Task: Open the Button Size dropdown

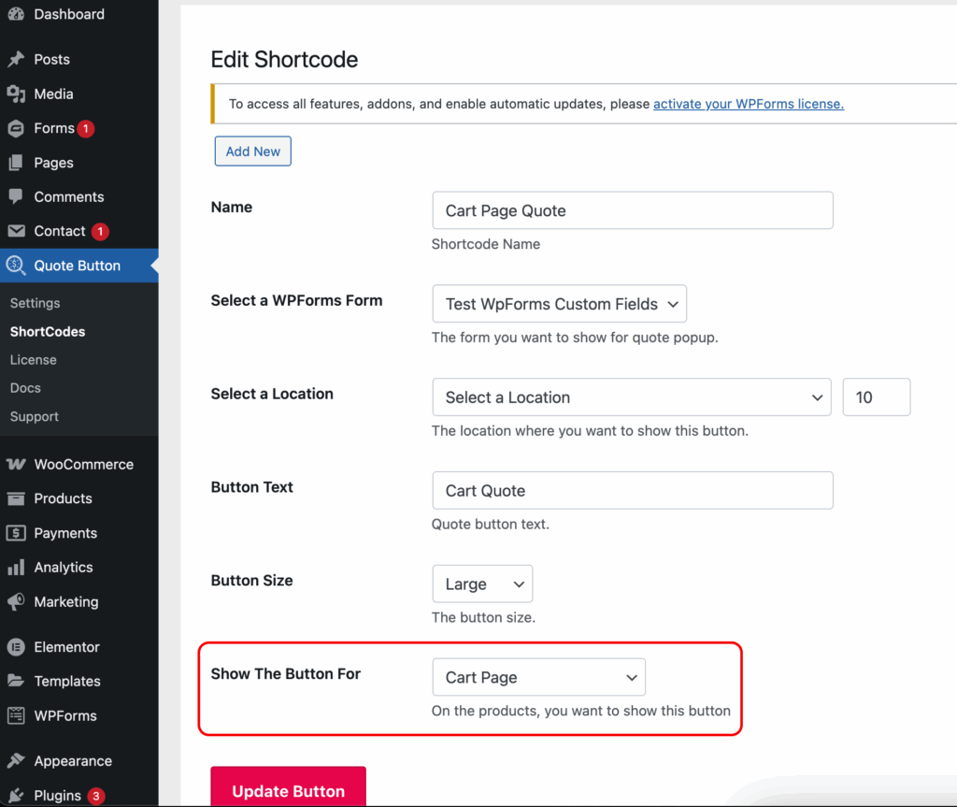Action: coord(482,584)
